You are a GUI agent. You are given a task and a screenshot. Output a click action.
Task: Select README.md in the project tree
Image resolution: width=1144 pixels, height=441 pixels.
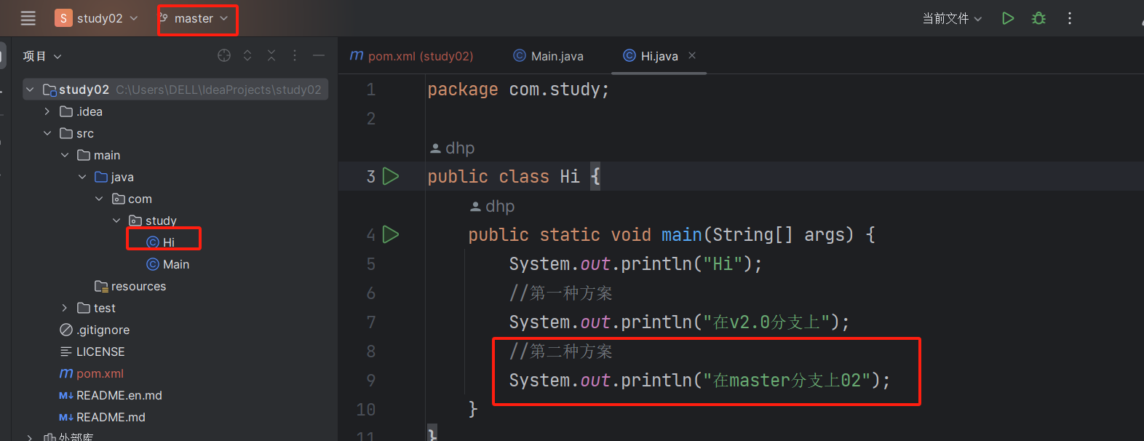point(111,417)
